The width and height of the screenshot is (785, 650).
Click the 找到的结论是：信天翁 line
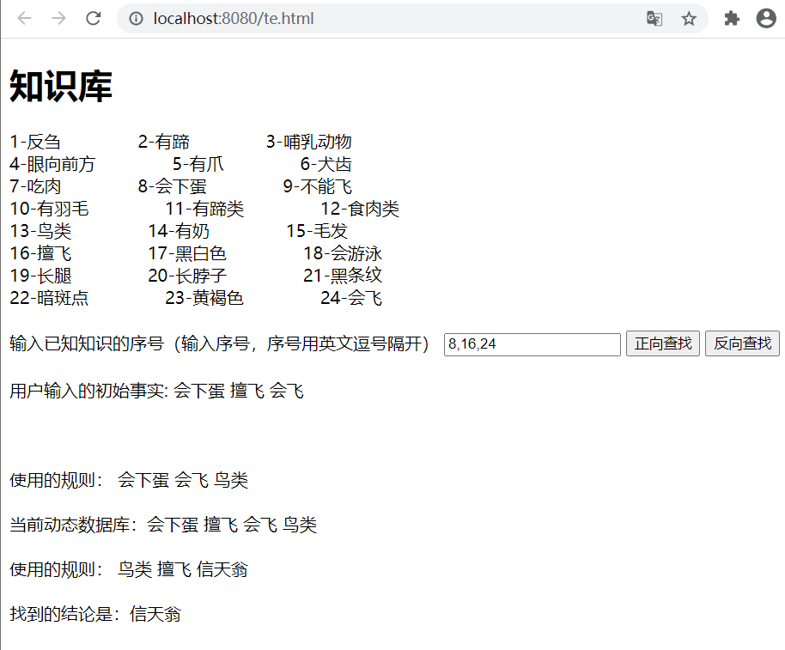tap(95, 614)
